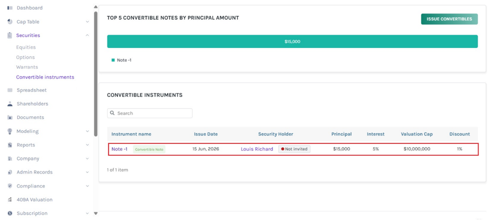The image size is (490, 222).
Task: Expand the Admin Records chevron
Action: pyautogui.click(x=87, y=172)
